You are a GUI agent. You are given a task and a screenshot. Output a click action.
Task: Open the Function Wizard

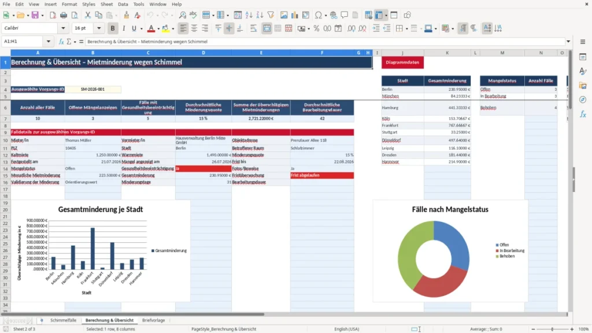tap(61, 42)
